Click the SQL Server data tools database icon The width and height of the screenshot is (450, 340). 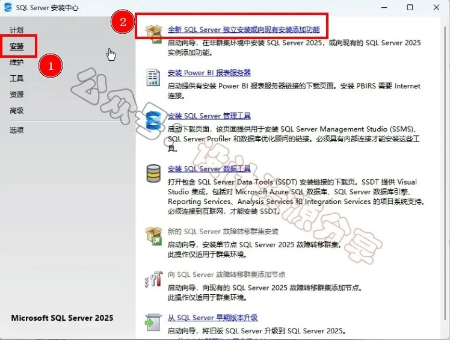pyautogui.click(x=153, y=173)
